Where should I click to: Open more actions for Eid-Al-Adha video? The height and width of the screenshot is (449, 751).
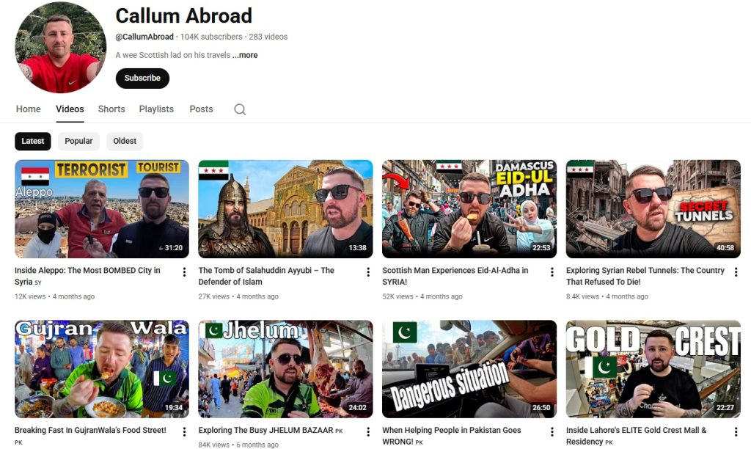[552, 272]
